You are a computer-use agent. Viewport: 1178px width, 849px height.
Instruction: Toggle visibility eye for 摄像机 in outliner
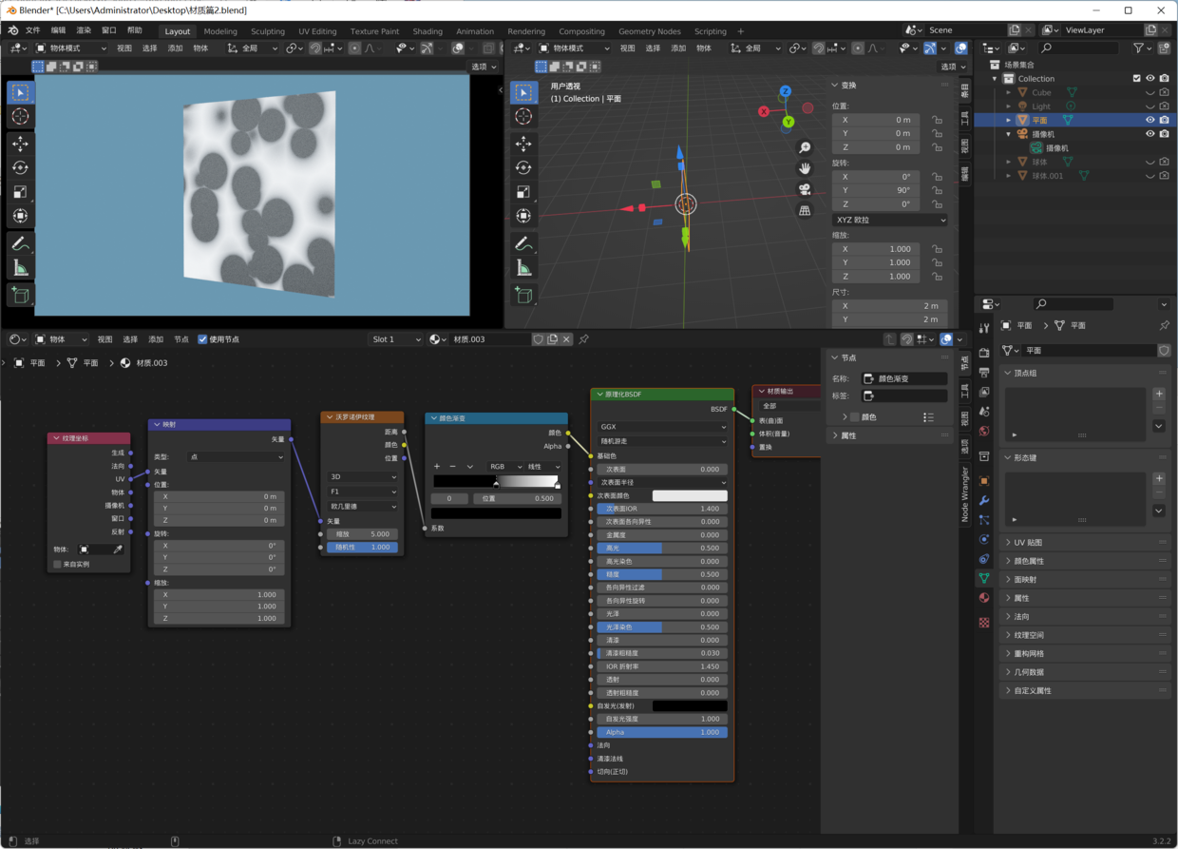pyautogui.click(x=1149, y=134)
